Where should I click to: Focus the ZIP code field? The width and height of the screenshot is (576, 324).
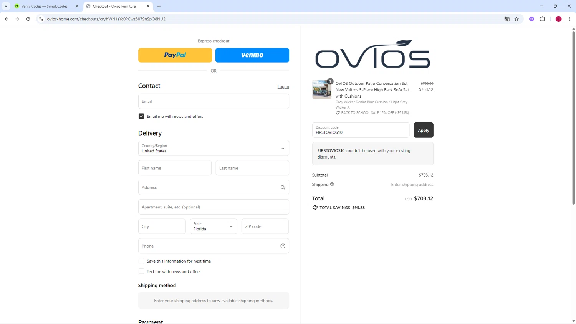point(265,226)
